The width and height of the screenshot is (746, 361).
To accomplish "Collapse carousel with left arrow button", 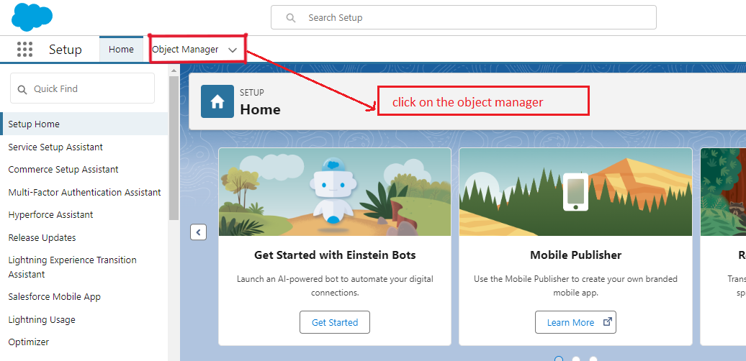I will pyautogui.click(x=198, y=232).
